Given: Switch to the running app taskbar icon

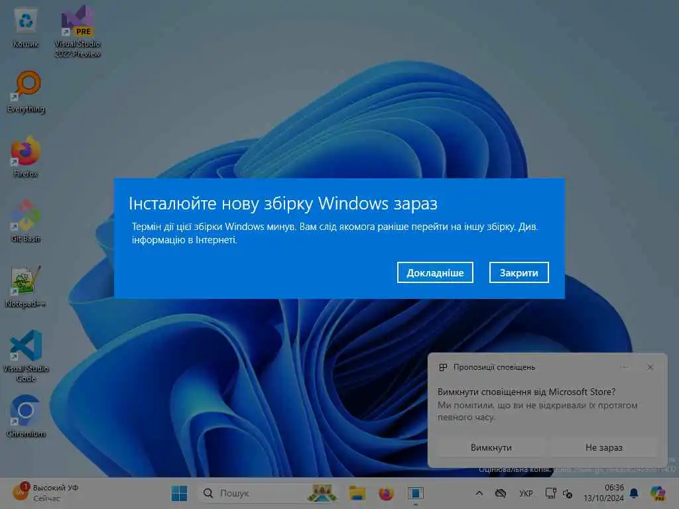Looking at the screenshot, I should 415,493.
